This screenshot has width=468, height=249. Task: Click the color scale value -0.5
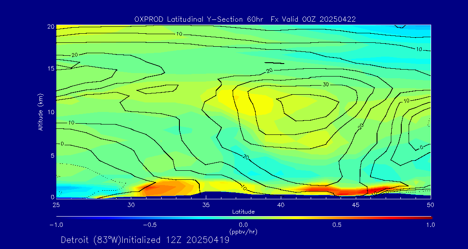[150, 225]
